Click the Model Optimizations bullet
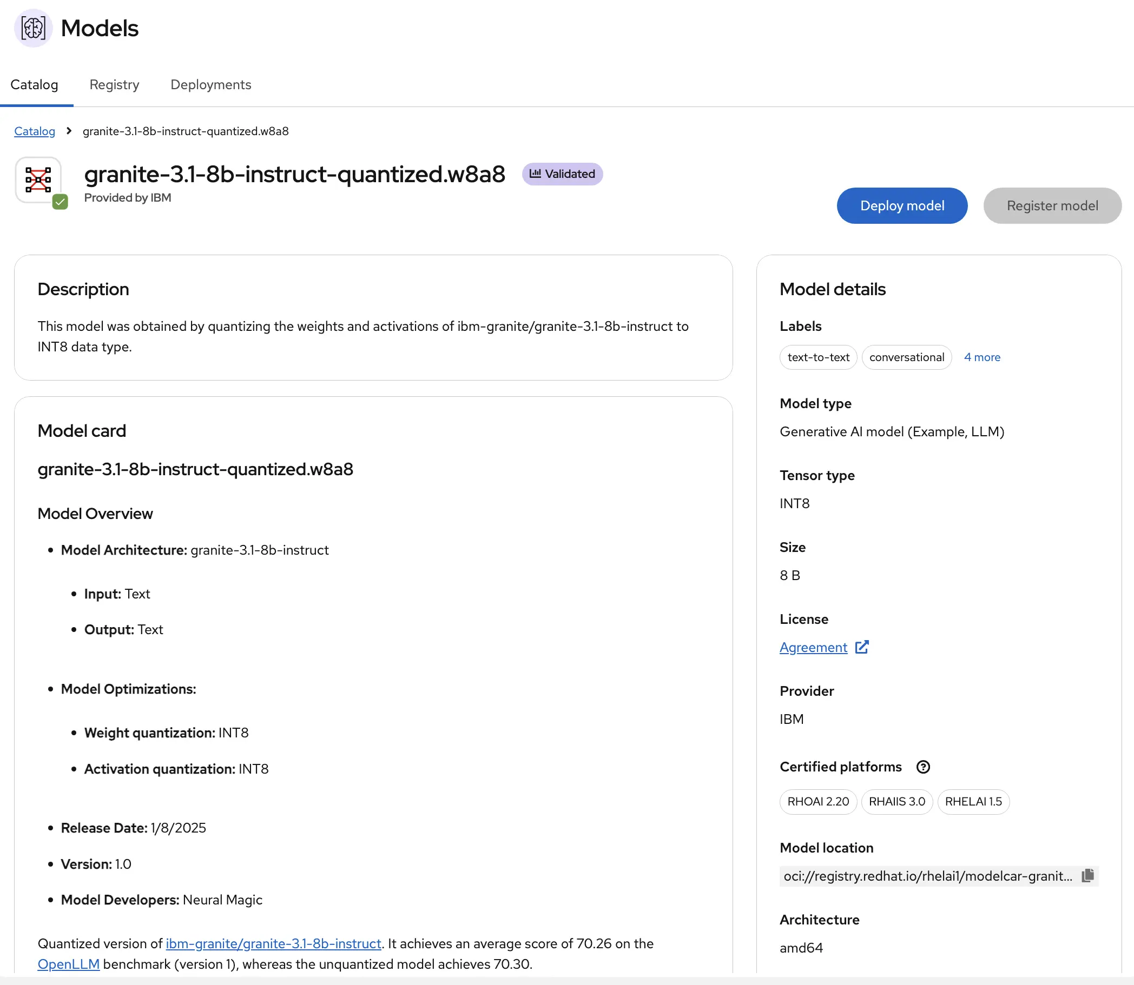1134x985 pixels. 129,689
